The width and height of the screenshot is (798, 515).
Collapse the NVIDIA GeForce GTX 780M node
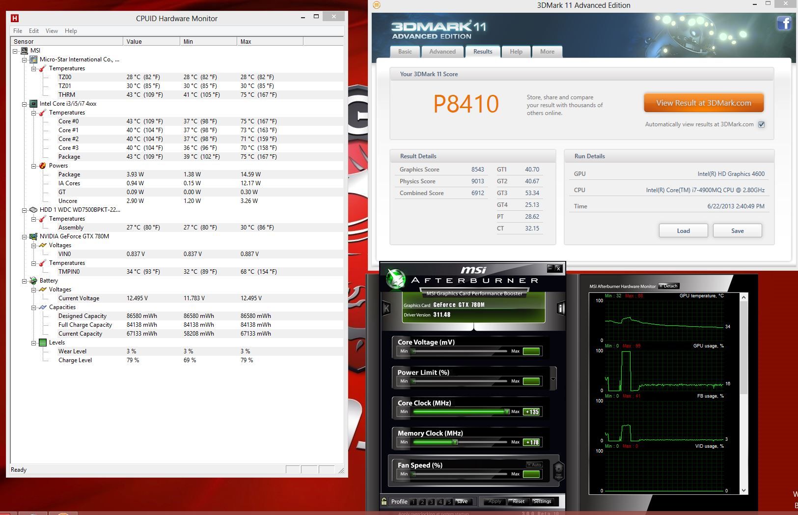pyautogui.click(x=25, y=236)
